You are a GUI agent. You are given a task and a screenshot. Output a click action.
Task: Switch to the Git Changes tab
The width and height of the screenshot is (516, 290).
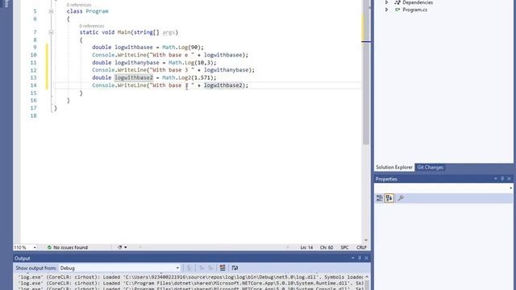pos(430,168)
